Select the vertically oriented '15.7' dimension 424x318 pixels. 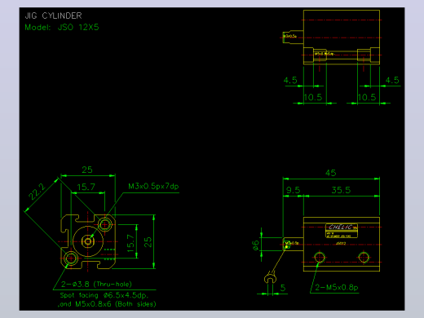[130, 242]
